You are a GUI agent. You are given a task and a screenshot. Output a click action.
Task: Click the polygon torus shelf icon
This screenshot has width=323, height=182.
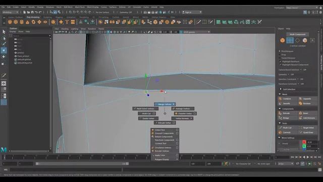(33, 22)
